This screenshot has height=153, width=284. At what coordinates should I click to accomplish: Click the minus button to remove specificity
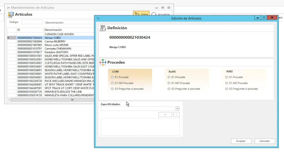click(176, 115)
